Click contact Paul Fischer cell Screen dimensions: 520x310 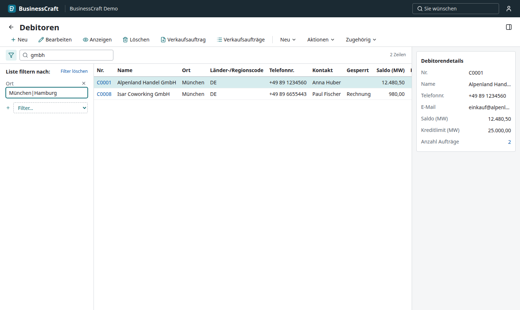click(x=326, y=94)
